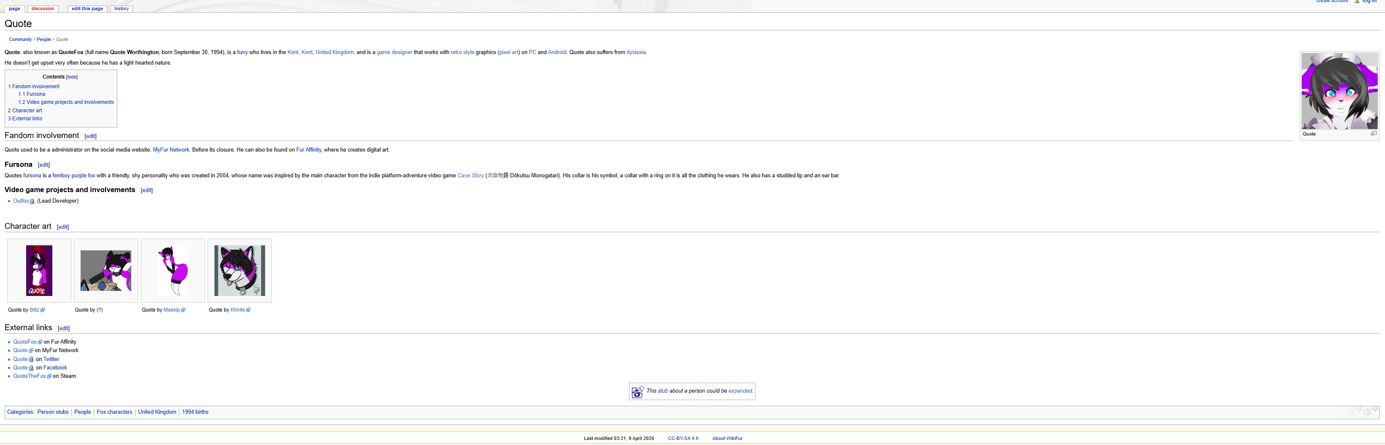The image size is (1385, 445).
Task: Switch to the discussion tab
Action: (43, 8)
